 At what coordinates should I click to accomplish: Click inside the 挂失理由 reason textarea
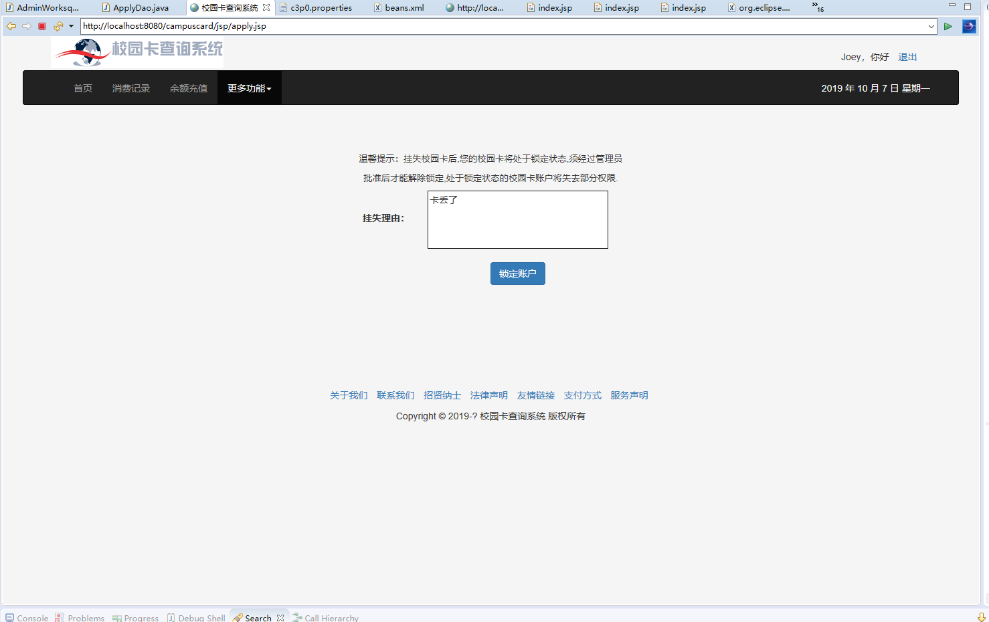517,219
